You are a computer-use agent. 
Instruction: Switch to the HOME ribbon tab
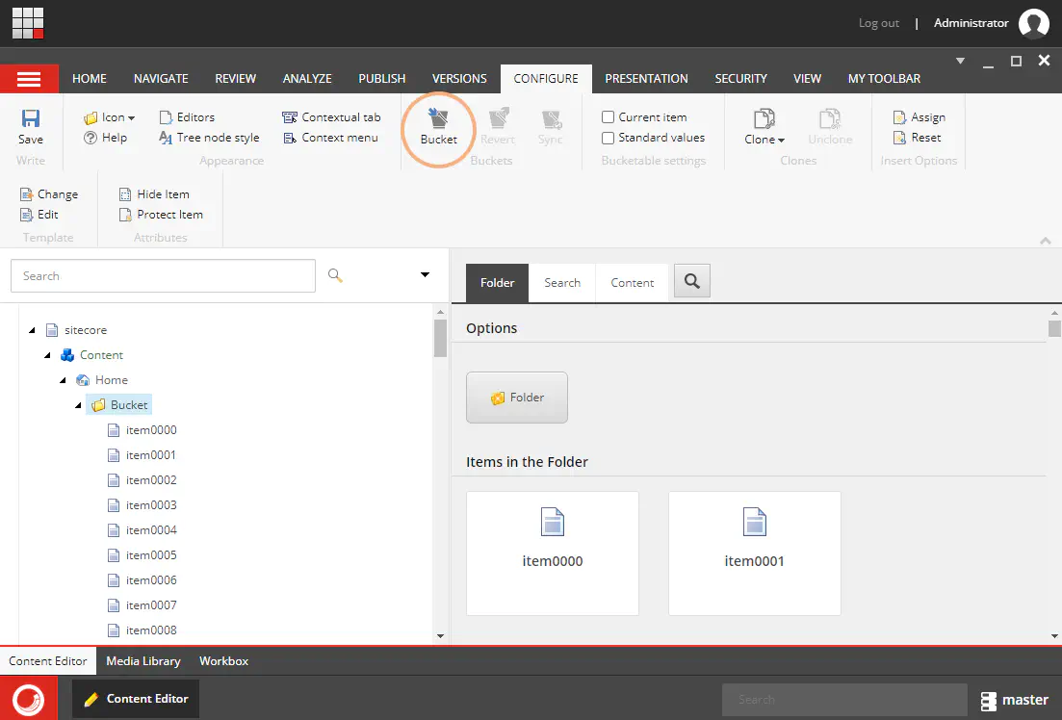[x=90, y=79]
